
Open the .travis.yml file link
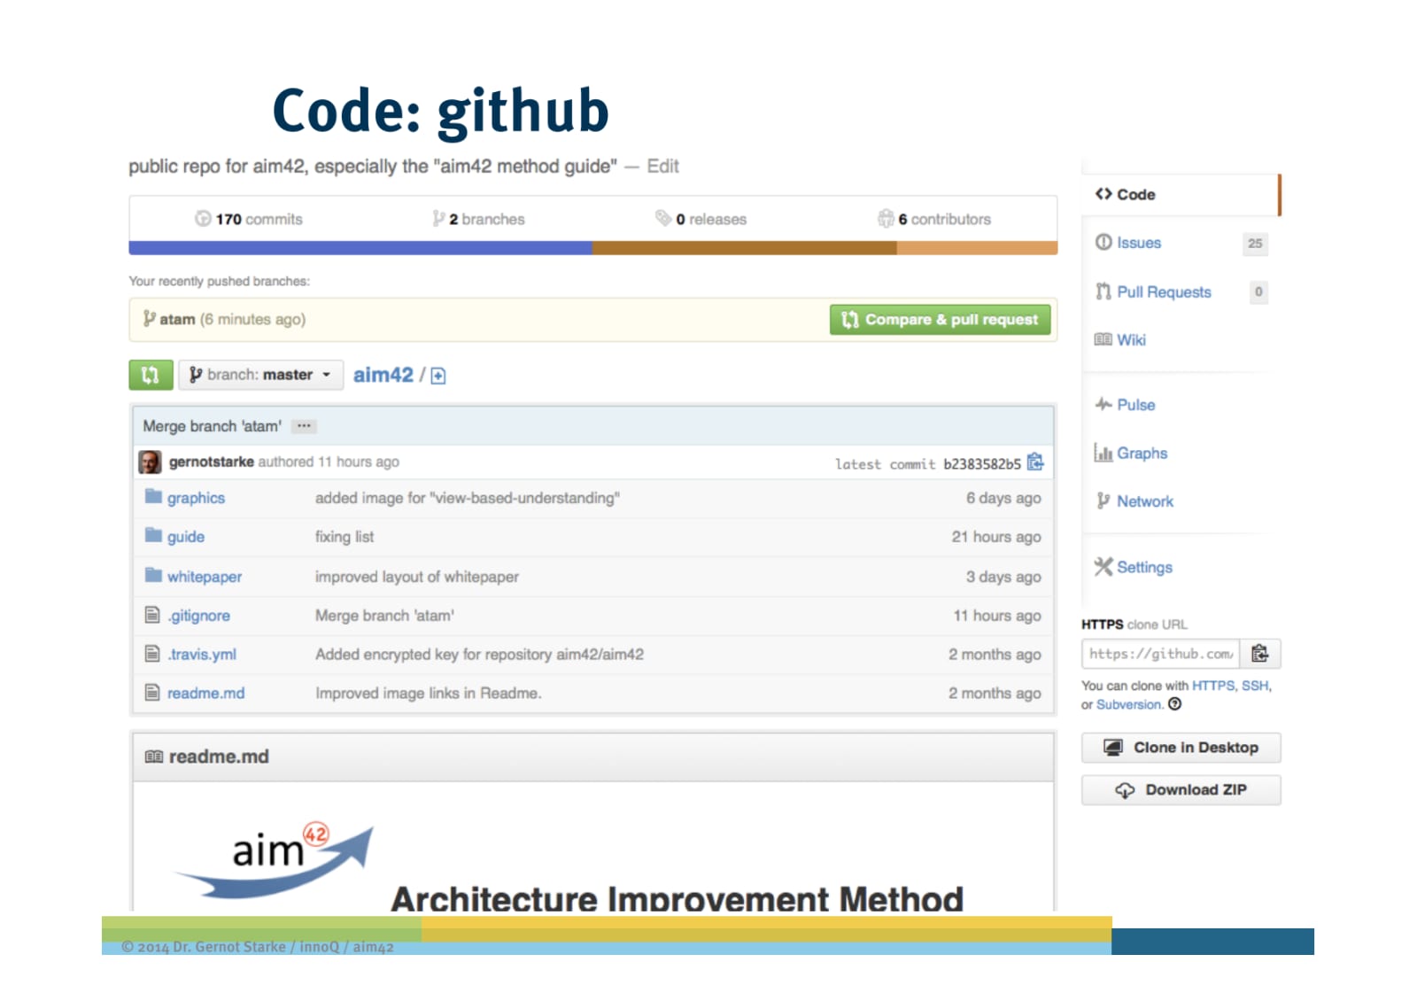pyautogui.click(x=202, y=655)
